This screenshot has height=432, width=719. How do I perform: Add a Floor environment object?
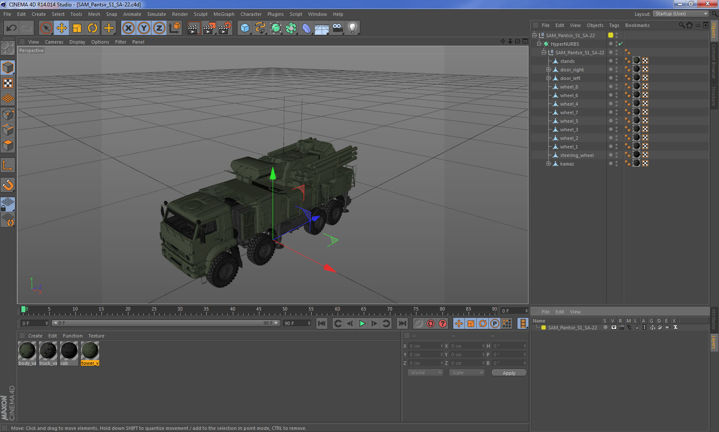(x=322, y=28)
